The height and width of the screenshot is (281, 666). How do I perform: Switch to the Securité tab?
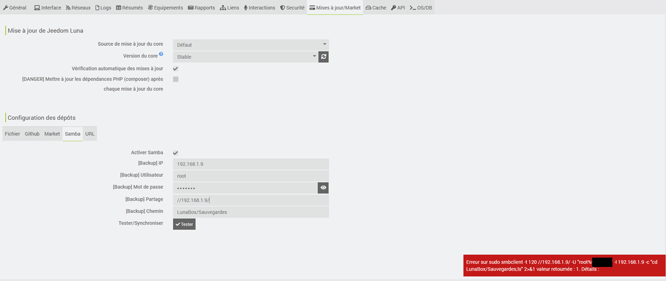[x=292, y=8]
